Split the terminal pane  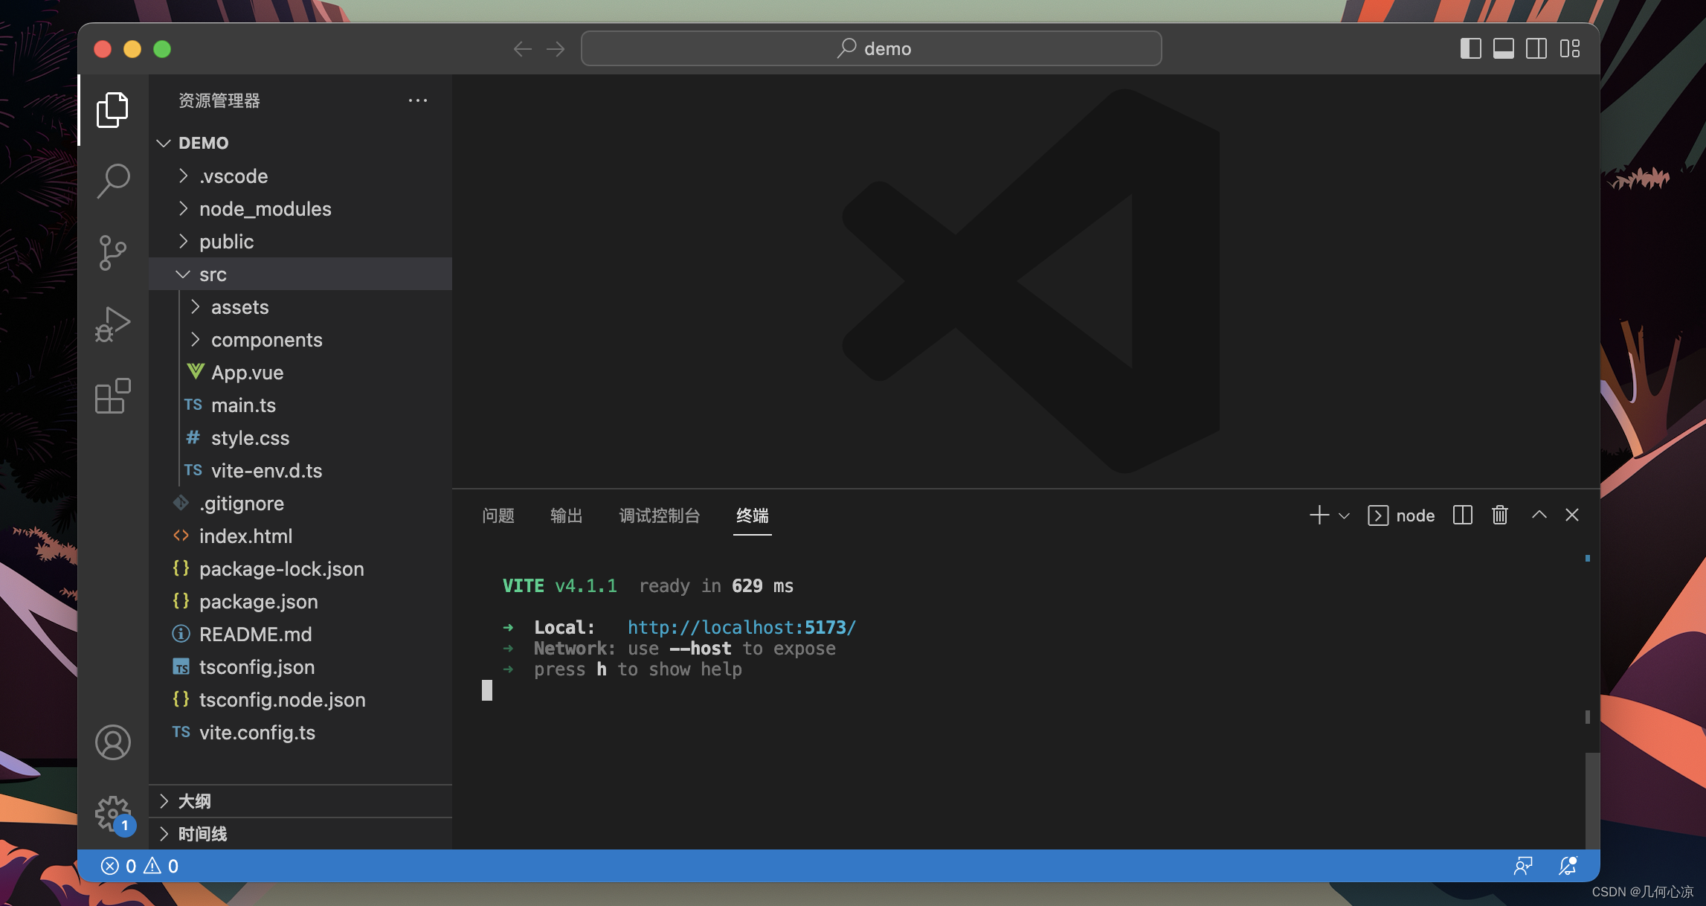[1463, 515]
